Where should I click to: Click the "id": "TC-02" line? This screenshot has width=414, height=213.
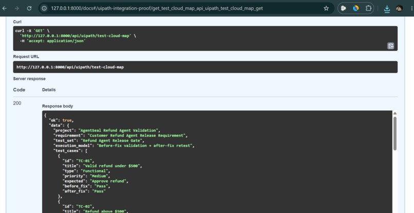pos(78,206)
